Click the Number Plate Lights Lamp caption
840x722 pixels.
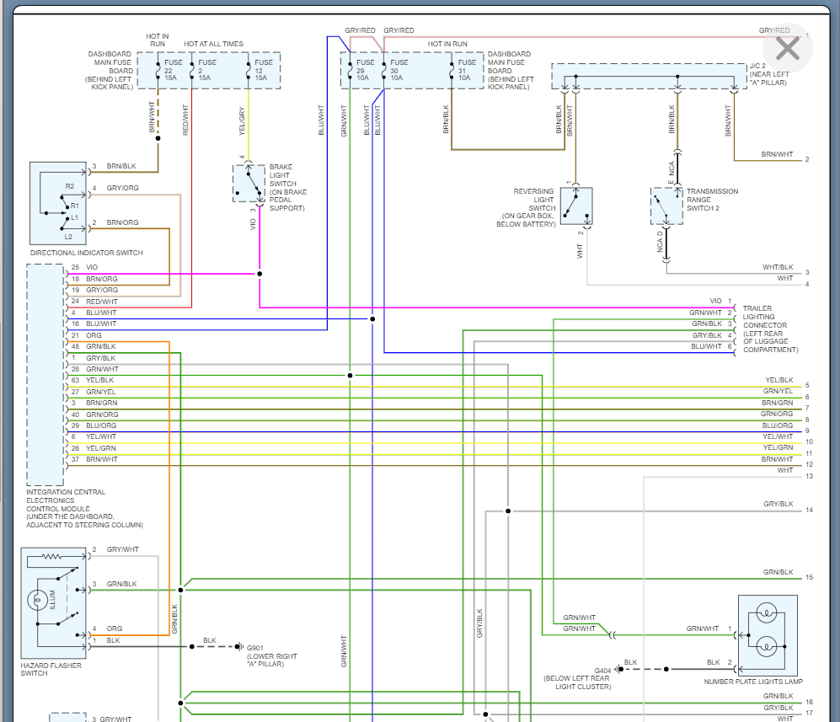point(753,681)
